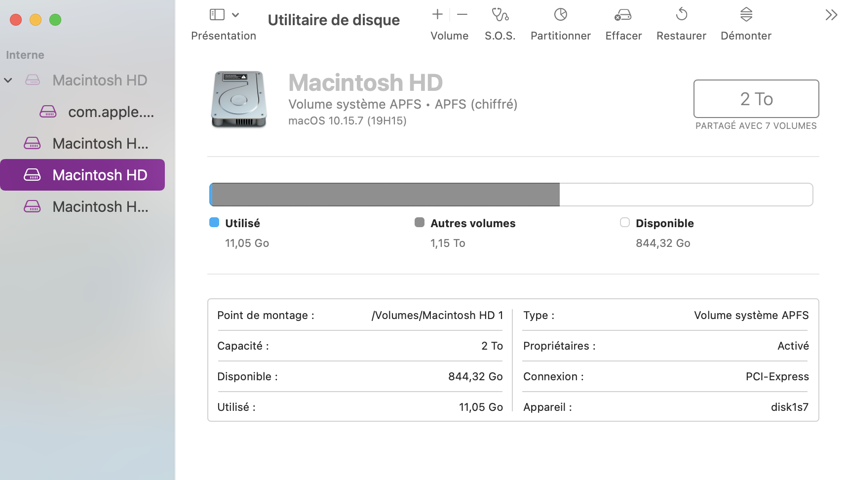The image size is (847, 480).
Task: Open the Présentation sidebar view menu
Action: [235, 15]
